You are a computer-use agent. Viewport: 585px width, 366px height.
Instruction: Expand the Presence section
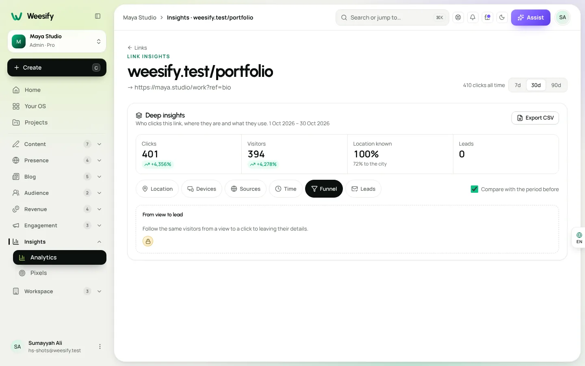click(57, 160)
